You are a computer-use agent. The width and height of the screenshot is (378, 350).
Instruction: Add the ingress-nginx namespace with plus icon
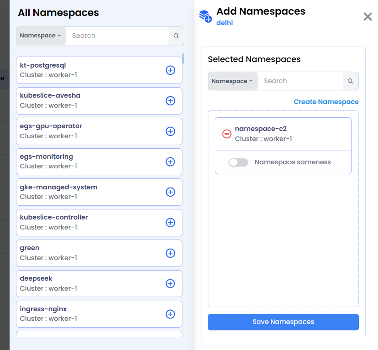(x=170, y=314)
